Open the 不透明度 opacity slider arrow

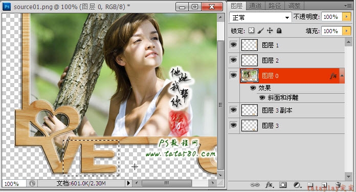pos(347,17)
